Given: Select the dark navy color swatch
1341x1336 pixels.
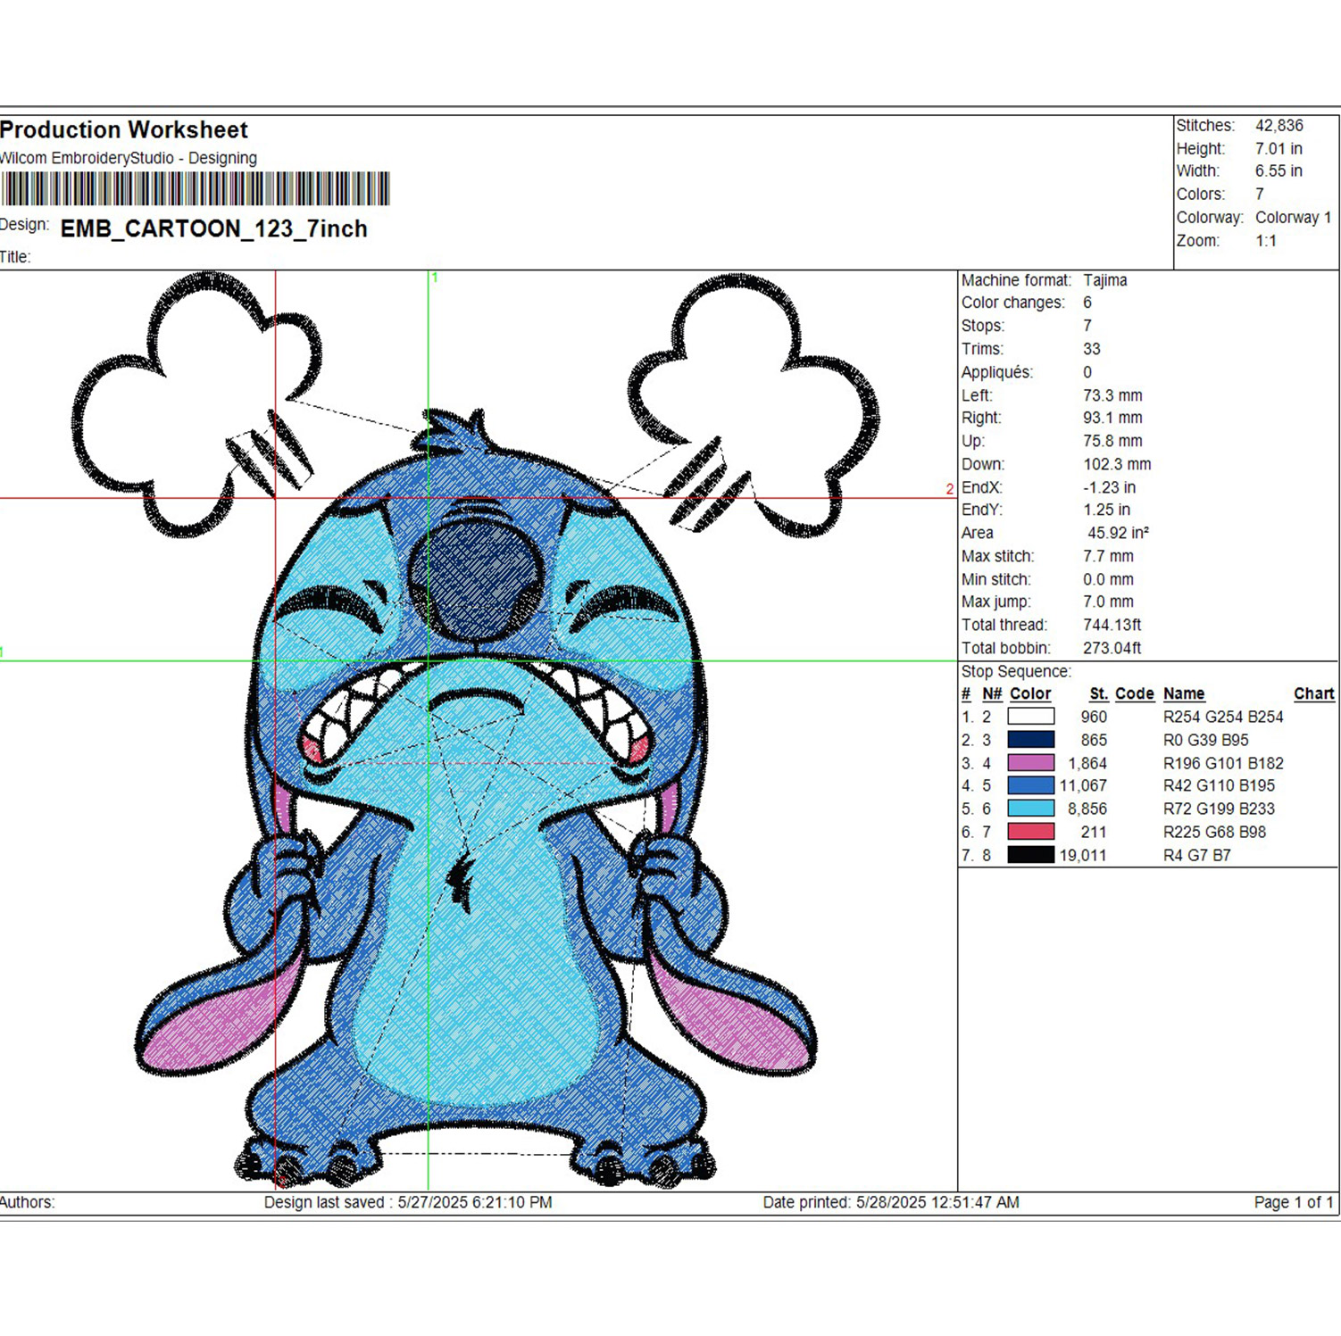Looking at the screenshot, I should 1030,740.
